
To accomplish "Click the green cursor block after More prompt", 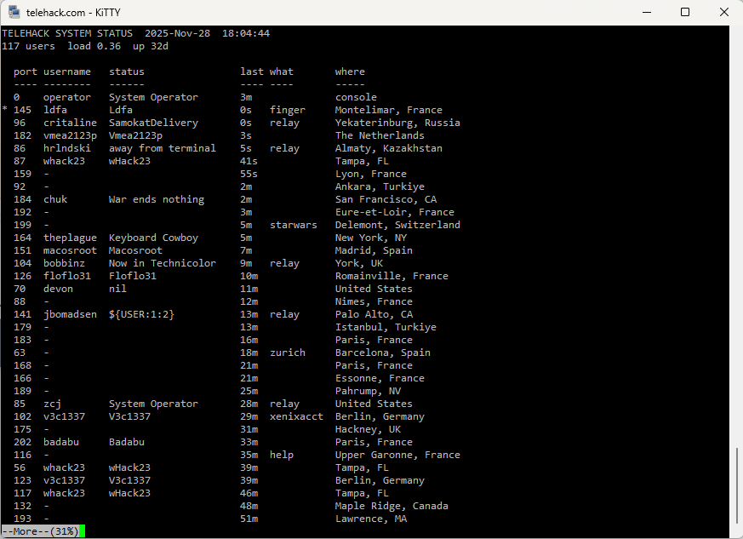I will tap(83, 531).
